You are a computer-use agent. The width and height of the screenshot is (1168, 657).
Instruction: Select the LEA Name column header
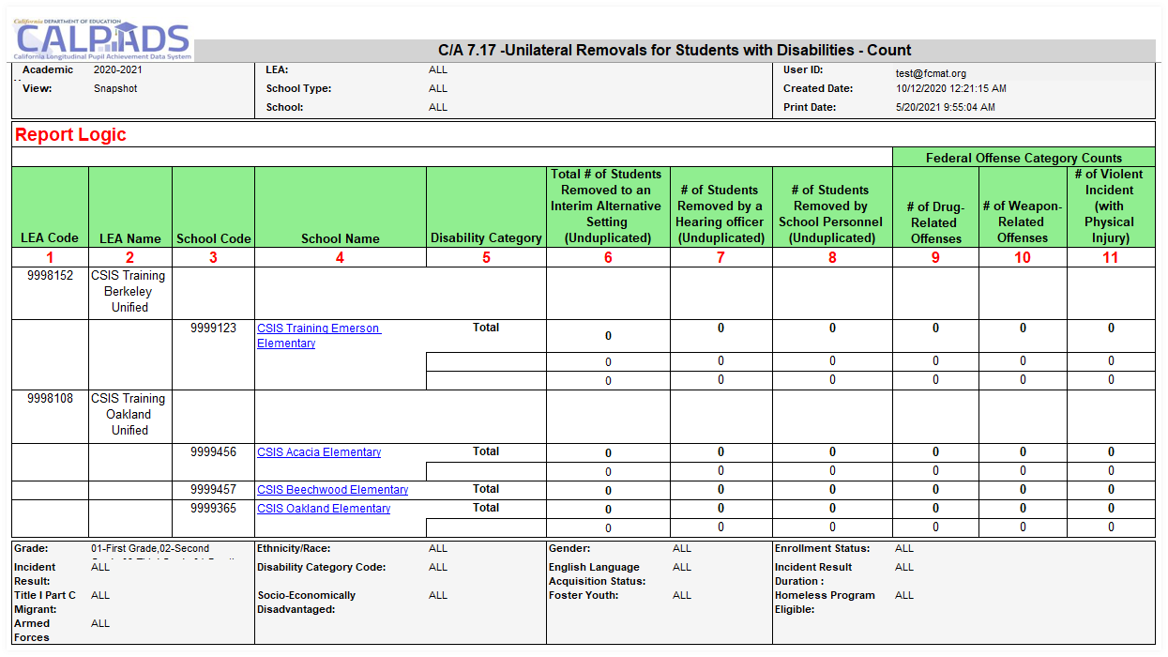pos(129,238)
